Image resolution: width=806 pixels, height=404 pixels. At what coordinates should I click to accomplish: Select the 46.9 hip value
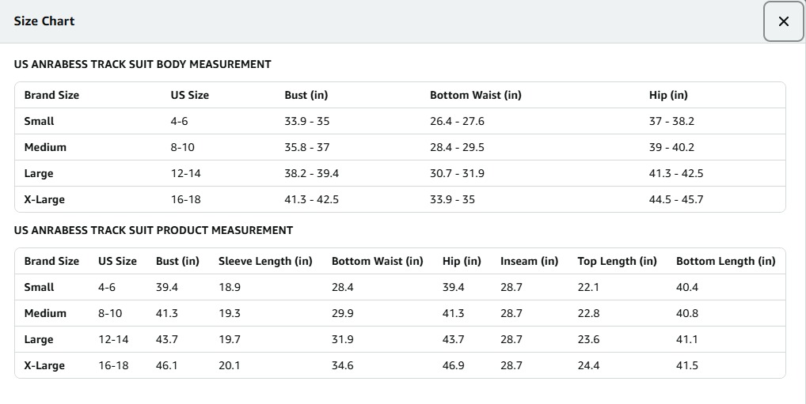point(453,365)
